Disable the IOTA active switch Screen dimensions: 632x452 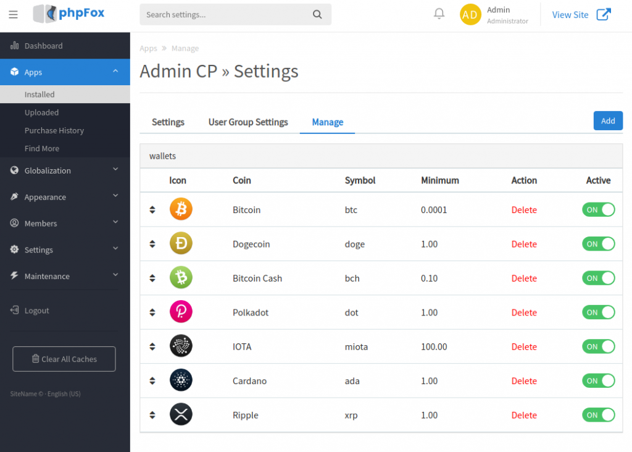pos(598,346)
